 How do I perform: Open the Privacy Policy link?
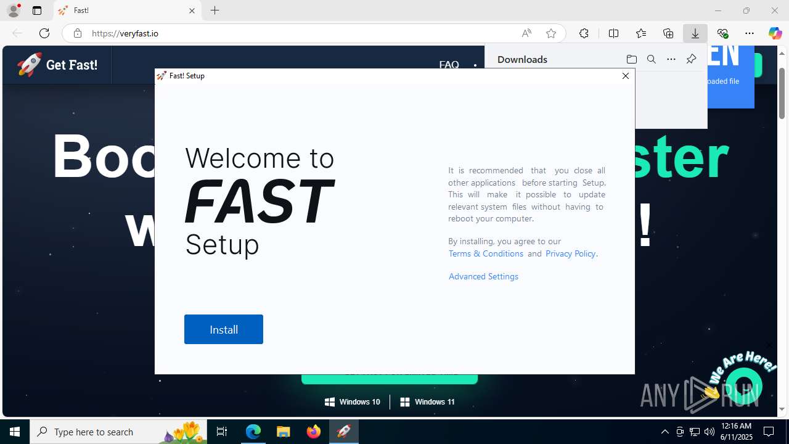570,253
